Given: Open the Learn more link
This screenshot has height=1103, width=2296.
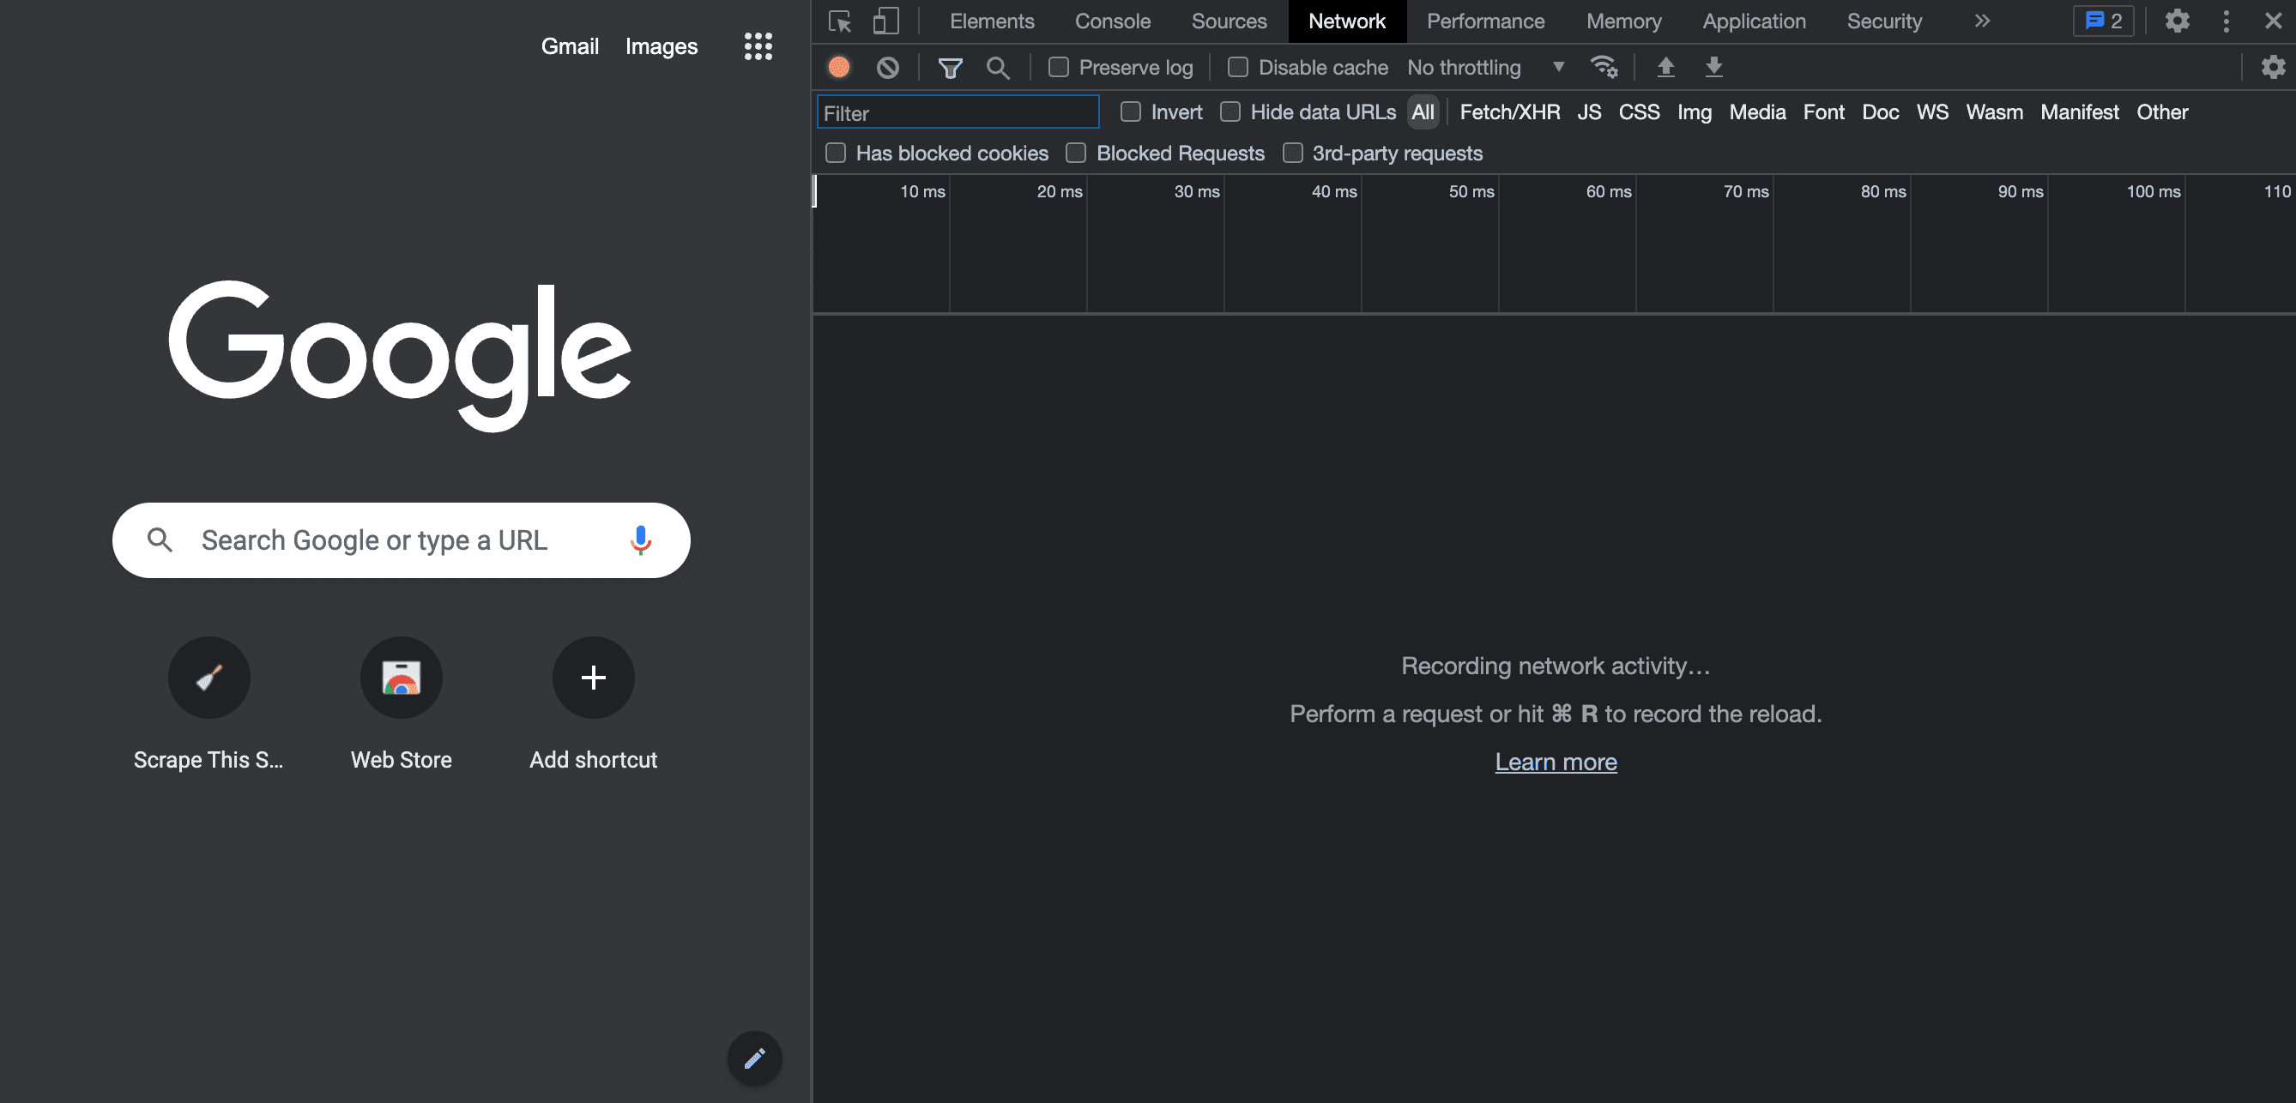Looking at the screenshot, I should point(1556,762).
